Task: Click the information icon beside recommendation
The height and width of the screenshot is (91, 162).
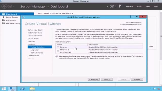Action: coord(57,56)
